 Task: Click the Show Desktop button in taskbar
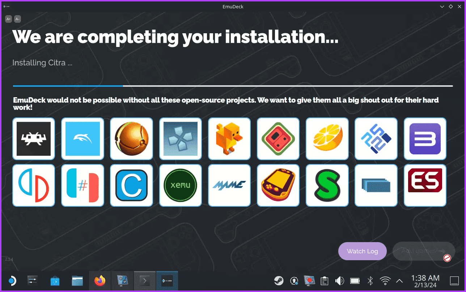click(454, 281)
